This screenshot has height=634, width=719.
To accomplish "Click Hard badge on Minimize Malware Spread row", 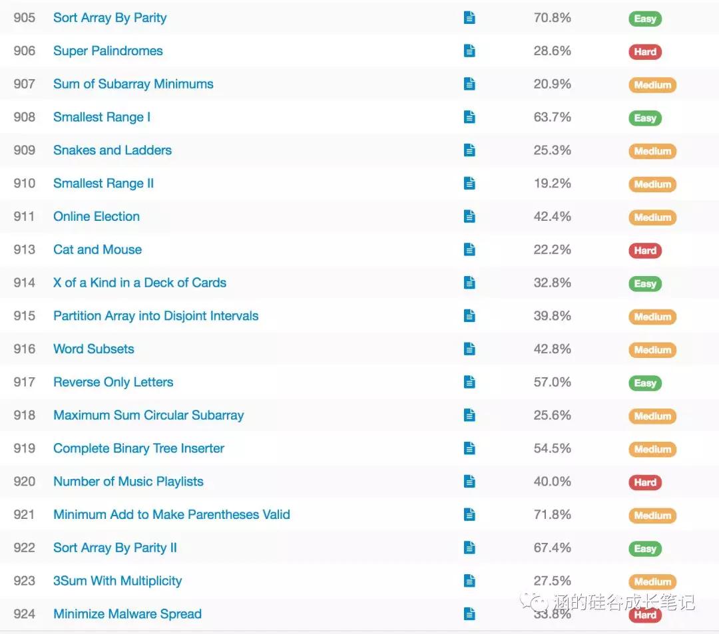I will (644, 615).
